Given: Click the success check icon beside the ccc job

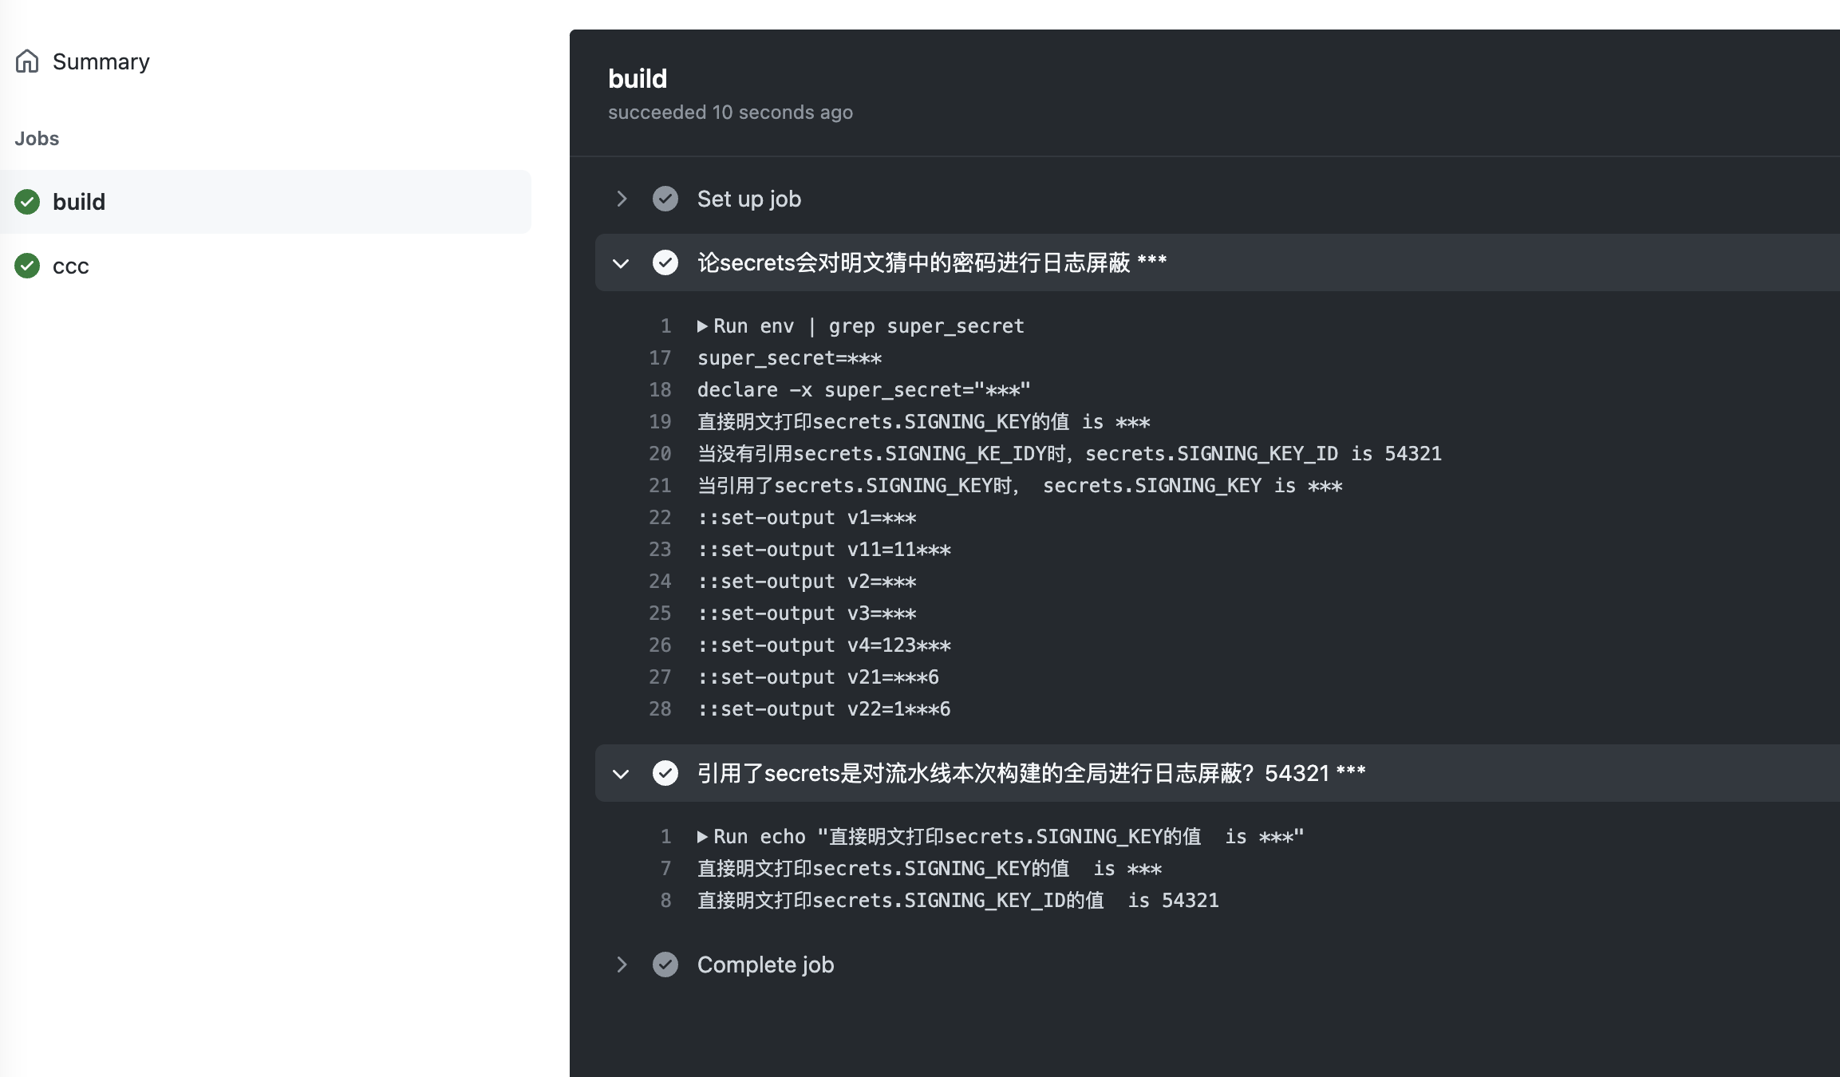Looking at the screenshot, I should (x=26, y=266).
